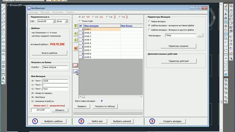Click the table scrollbar right arrow

tap(141, 97)
